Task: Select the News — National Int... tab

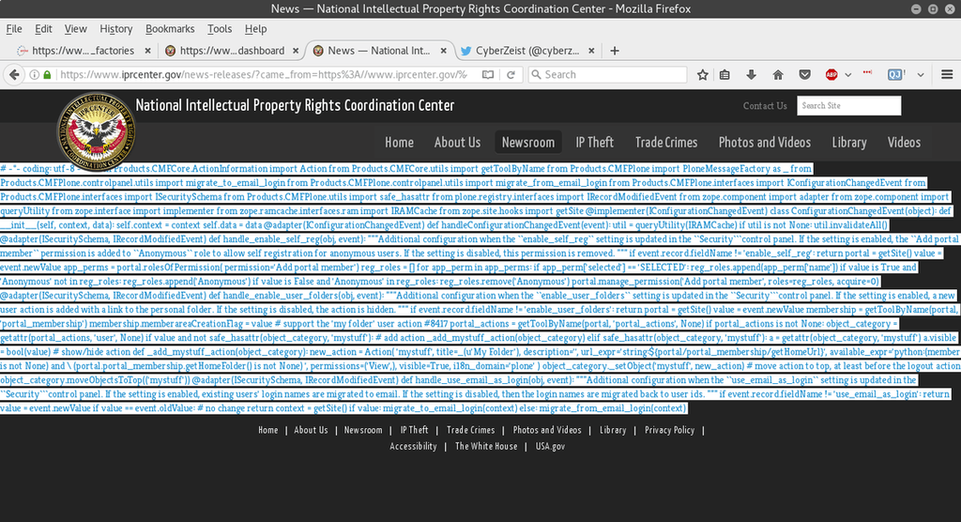Action: 379,51
